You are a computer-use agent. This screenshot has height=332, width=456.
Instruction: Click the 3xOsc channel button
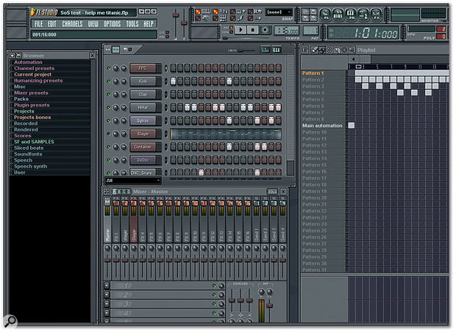pos(146,159)
